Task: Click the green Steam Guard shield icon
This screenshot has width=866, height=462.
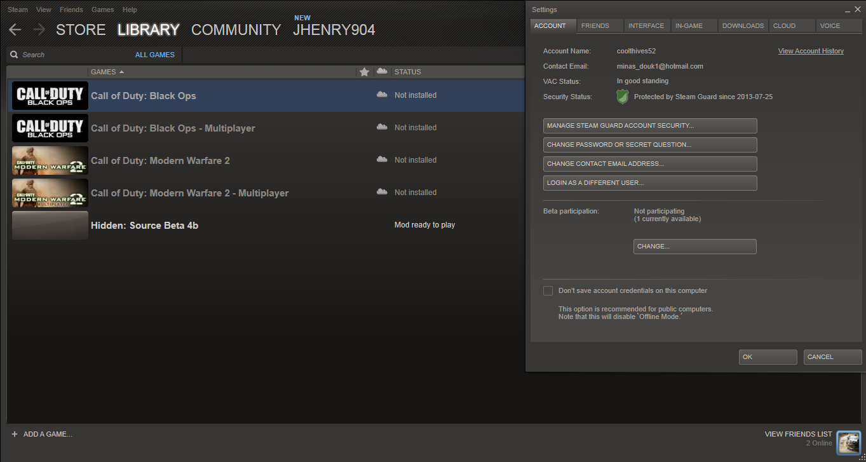Action: (x=623, y=97)
